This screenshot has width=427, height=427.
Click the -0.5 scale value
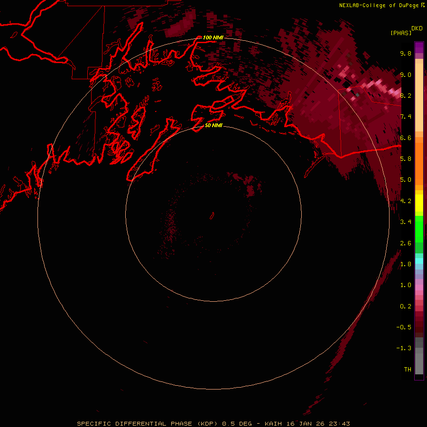(404, 327)
